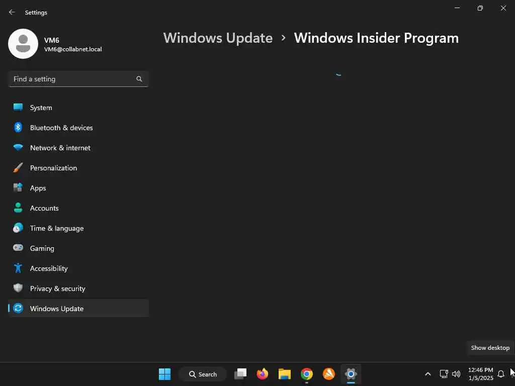Navigate to Windows Update breadcrumb

218,38
